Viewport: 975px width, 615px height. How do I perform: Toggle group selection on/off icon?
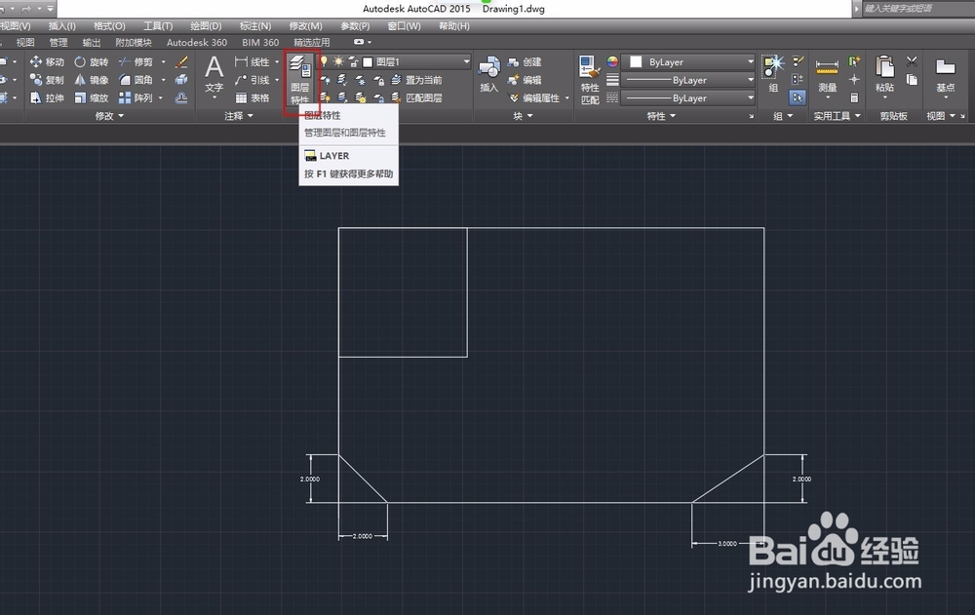798,97
